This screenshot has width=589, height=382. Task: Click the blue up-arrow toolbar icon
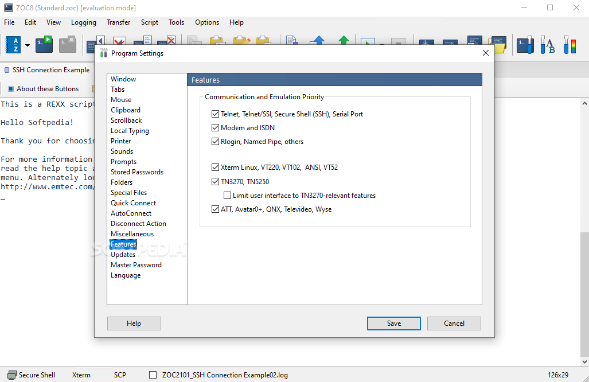318,40
